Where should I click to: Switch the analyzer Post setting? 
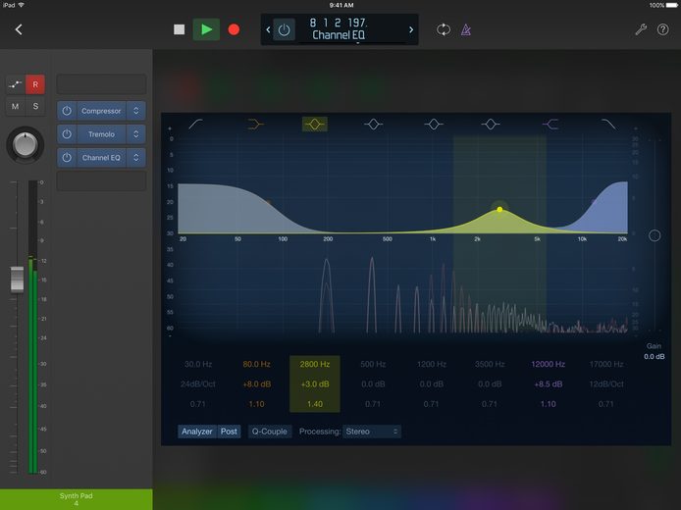(x=229, y=432)
